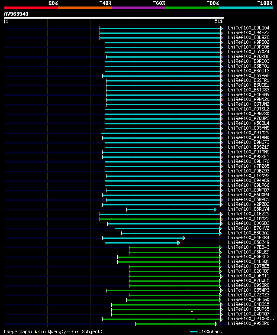Image resolution: width=277 pixels, height=335 pixels.
Task: Click the UniRef100_Q6EPQ1 label
Action: tap(248, 66)
